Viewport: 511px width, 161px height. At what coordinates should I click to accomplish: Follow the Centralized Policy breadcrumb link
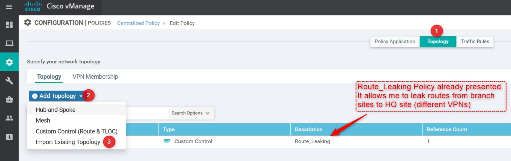pyautogui.click(x=138, y=23)
